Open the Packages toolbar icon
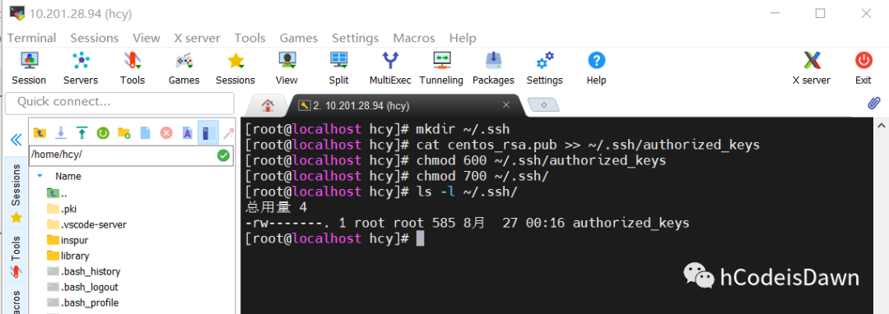Image resolution: width=889 pixels, height=314 pixels. (493, 68)
